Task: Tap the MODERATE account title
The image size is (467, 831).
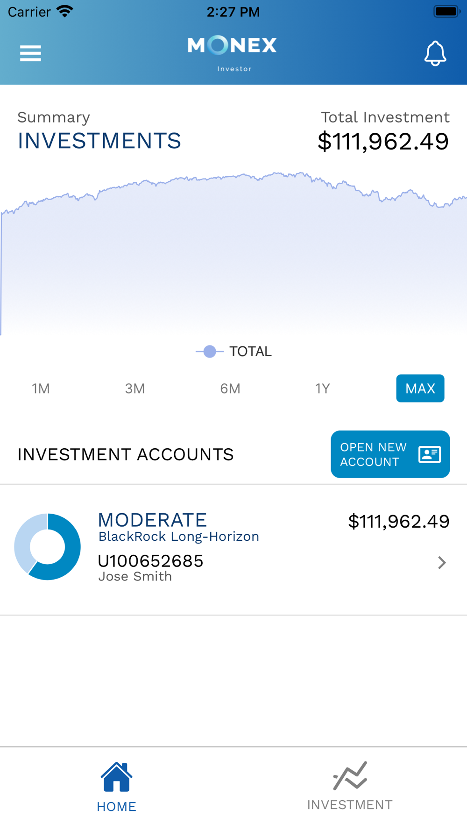Action: (x=152, y=520)
